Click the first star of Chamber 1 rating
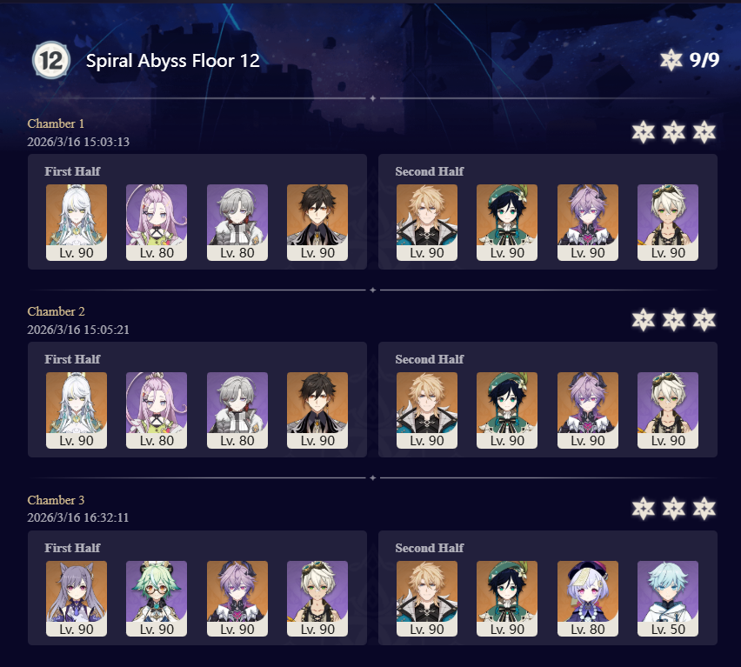 tap(644, 132)
